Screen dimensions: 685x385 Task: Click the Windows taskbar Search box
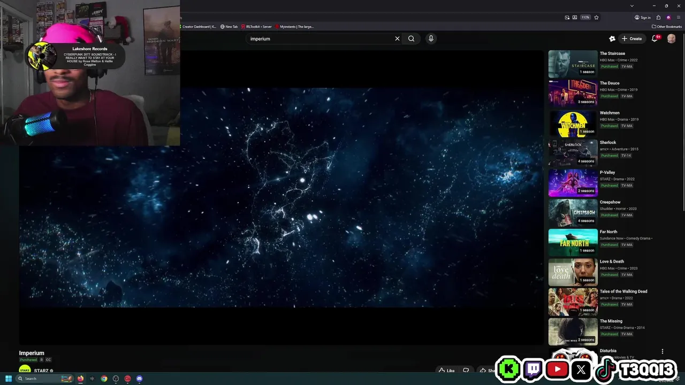pos(44,379)
